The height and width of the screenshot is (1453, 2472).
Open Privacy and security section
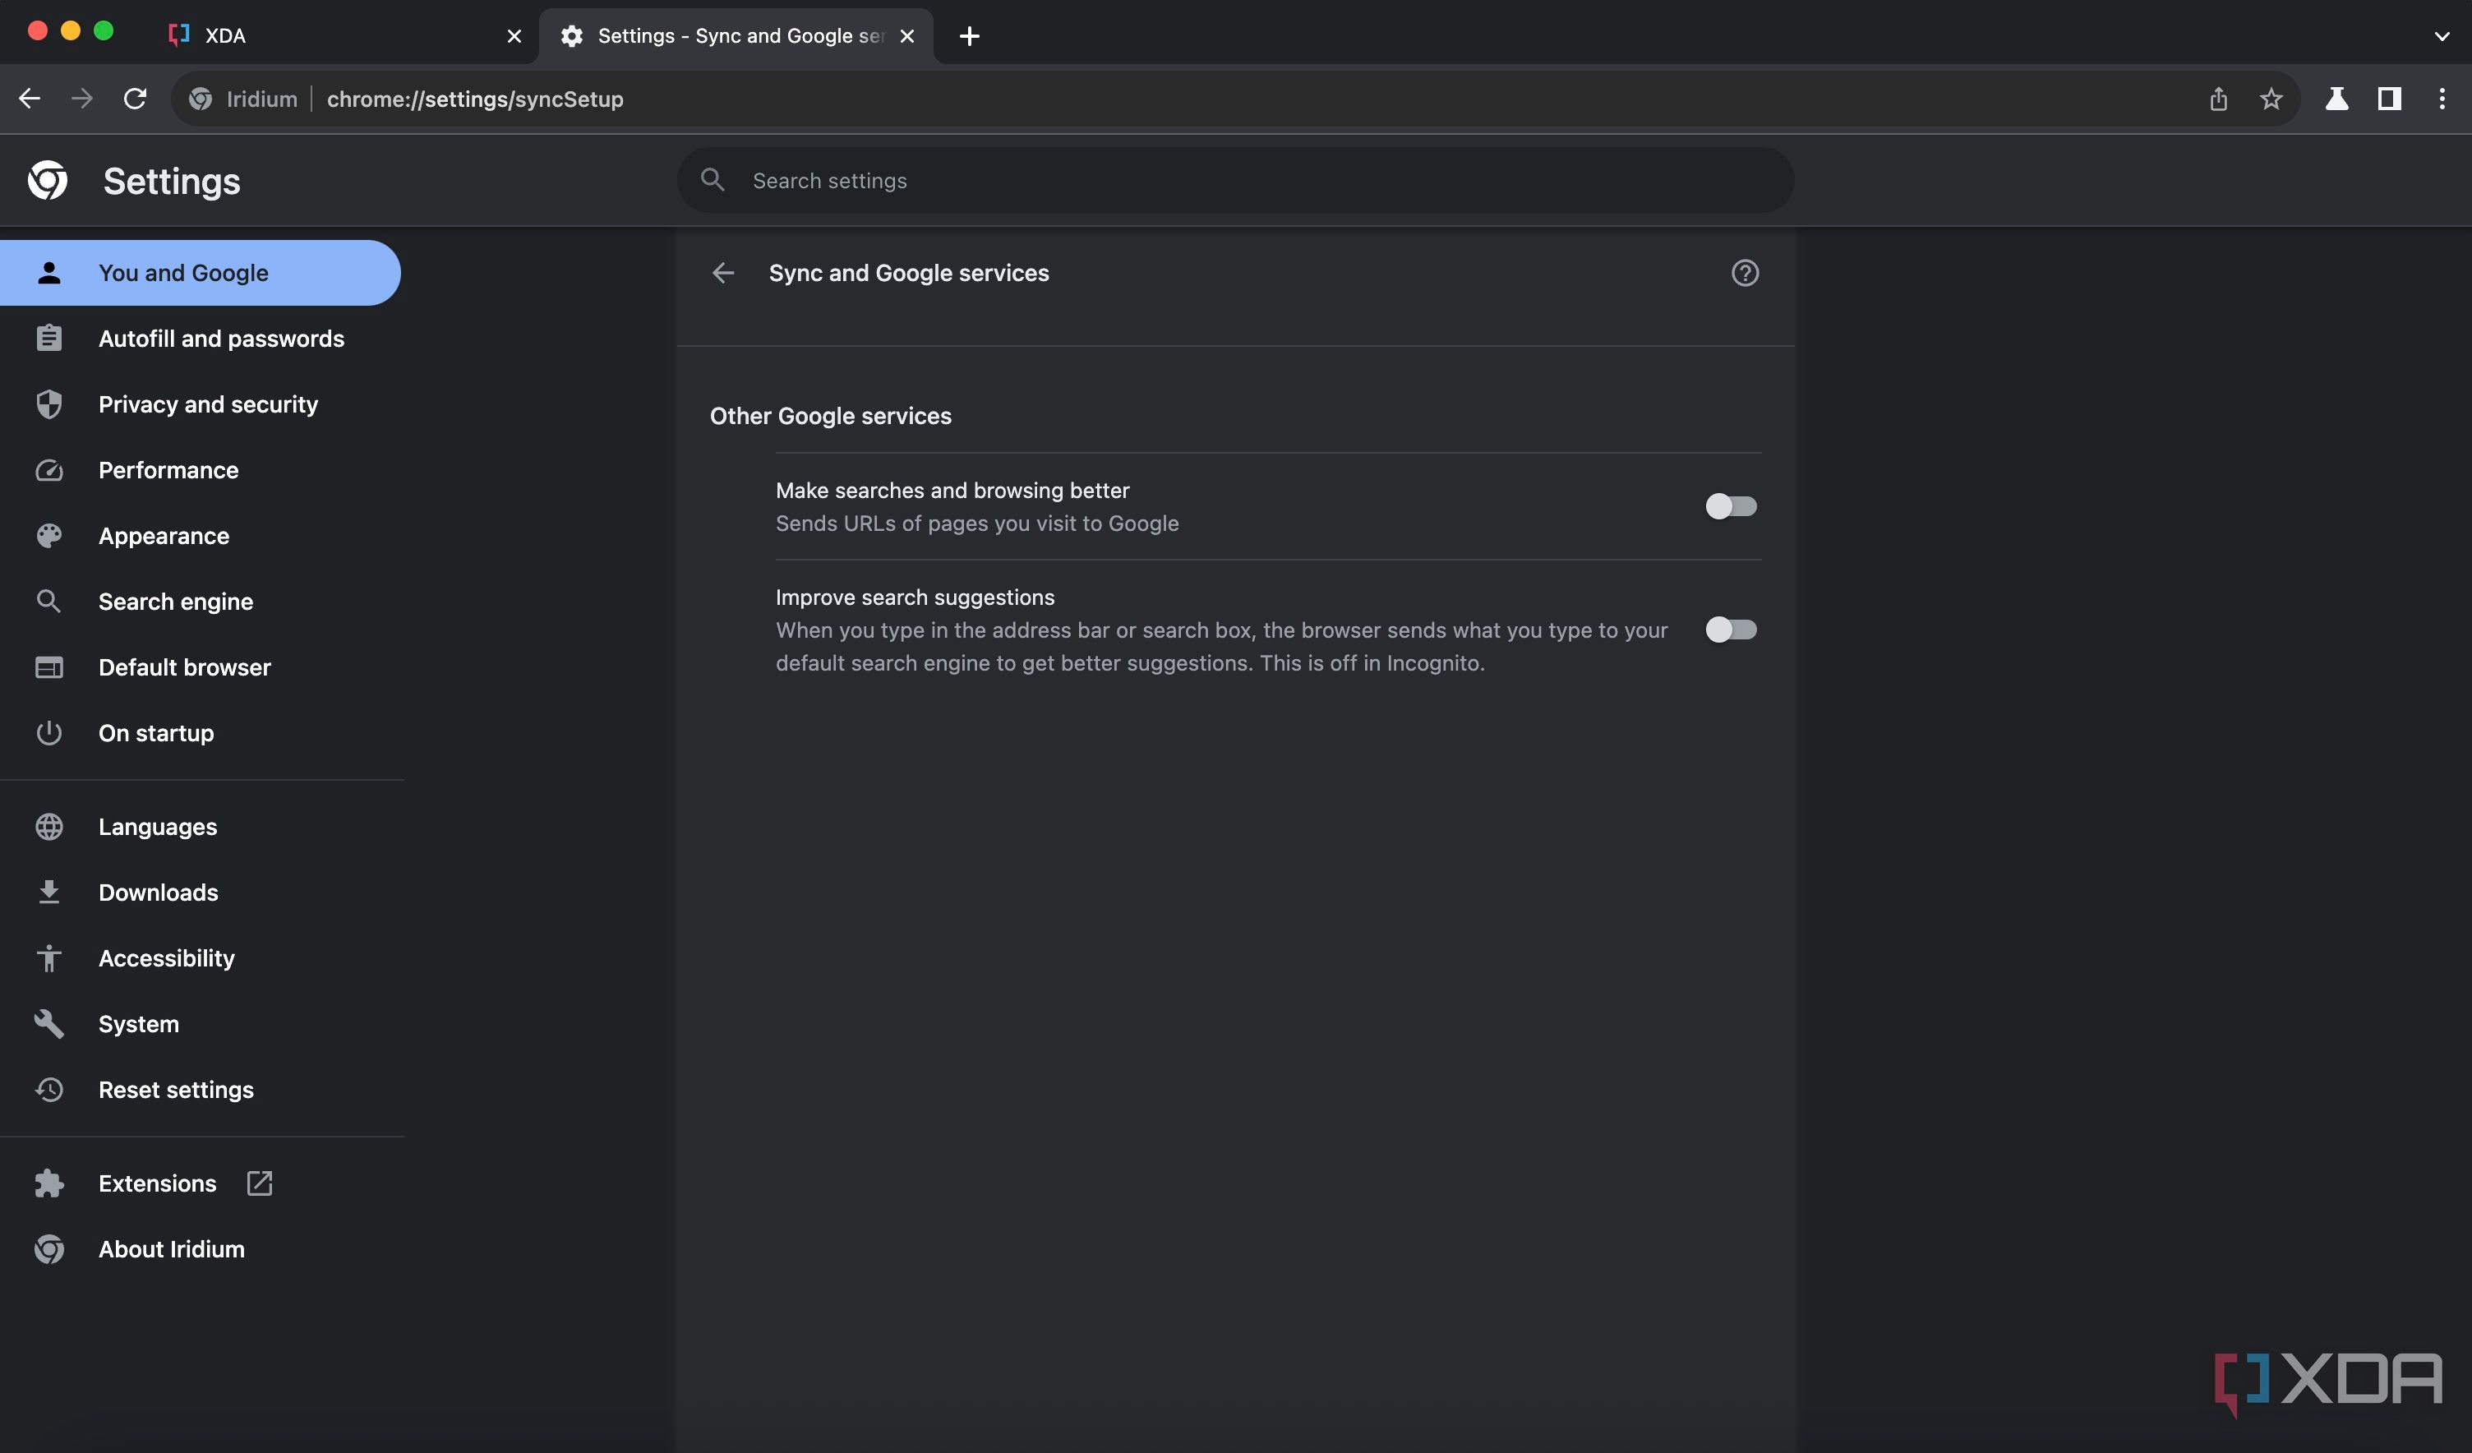[201, 404]
